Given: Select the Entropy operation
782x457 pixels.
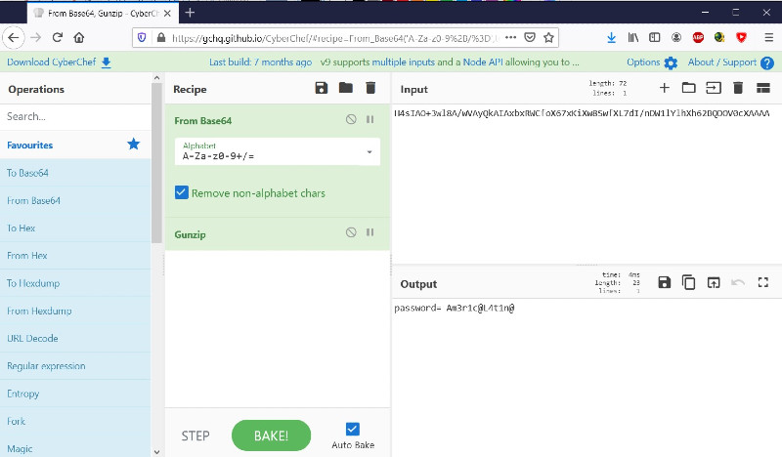Looking at the screenshot, I should (x=75, y=394).
